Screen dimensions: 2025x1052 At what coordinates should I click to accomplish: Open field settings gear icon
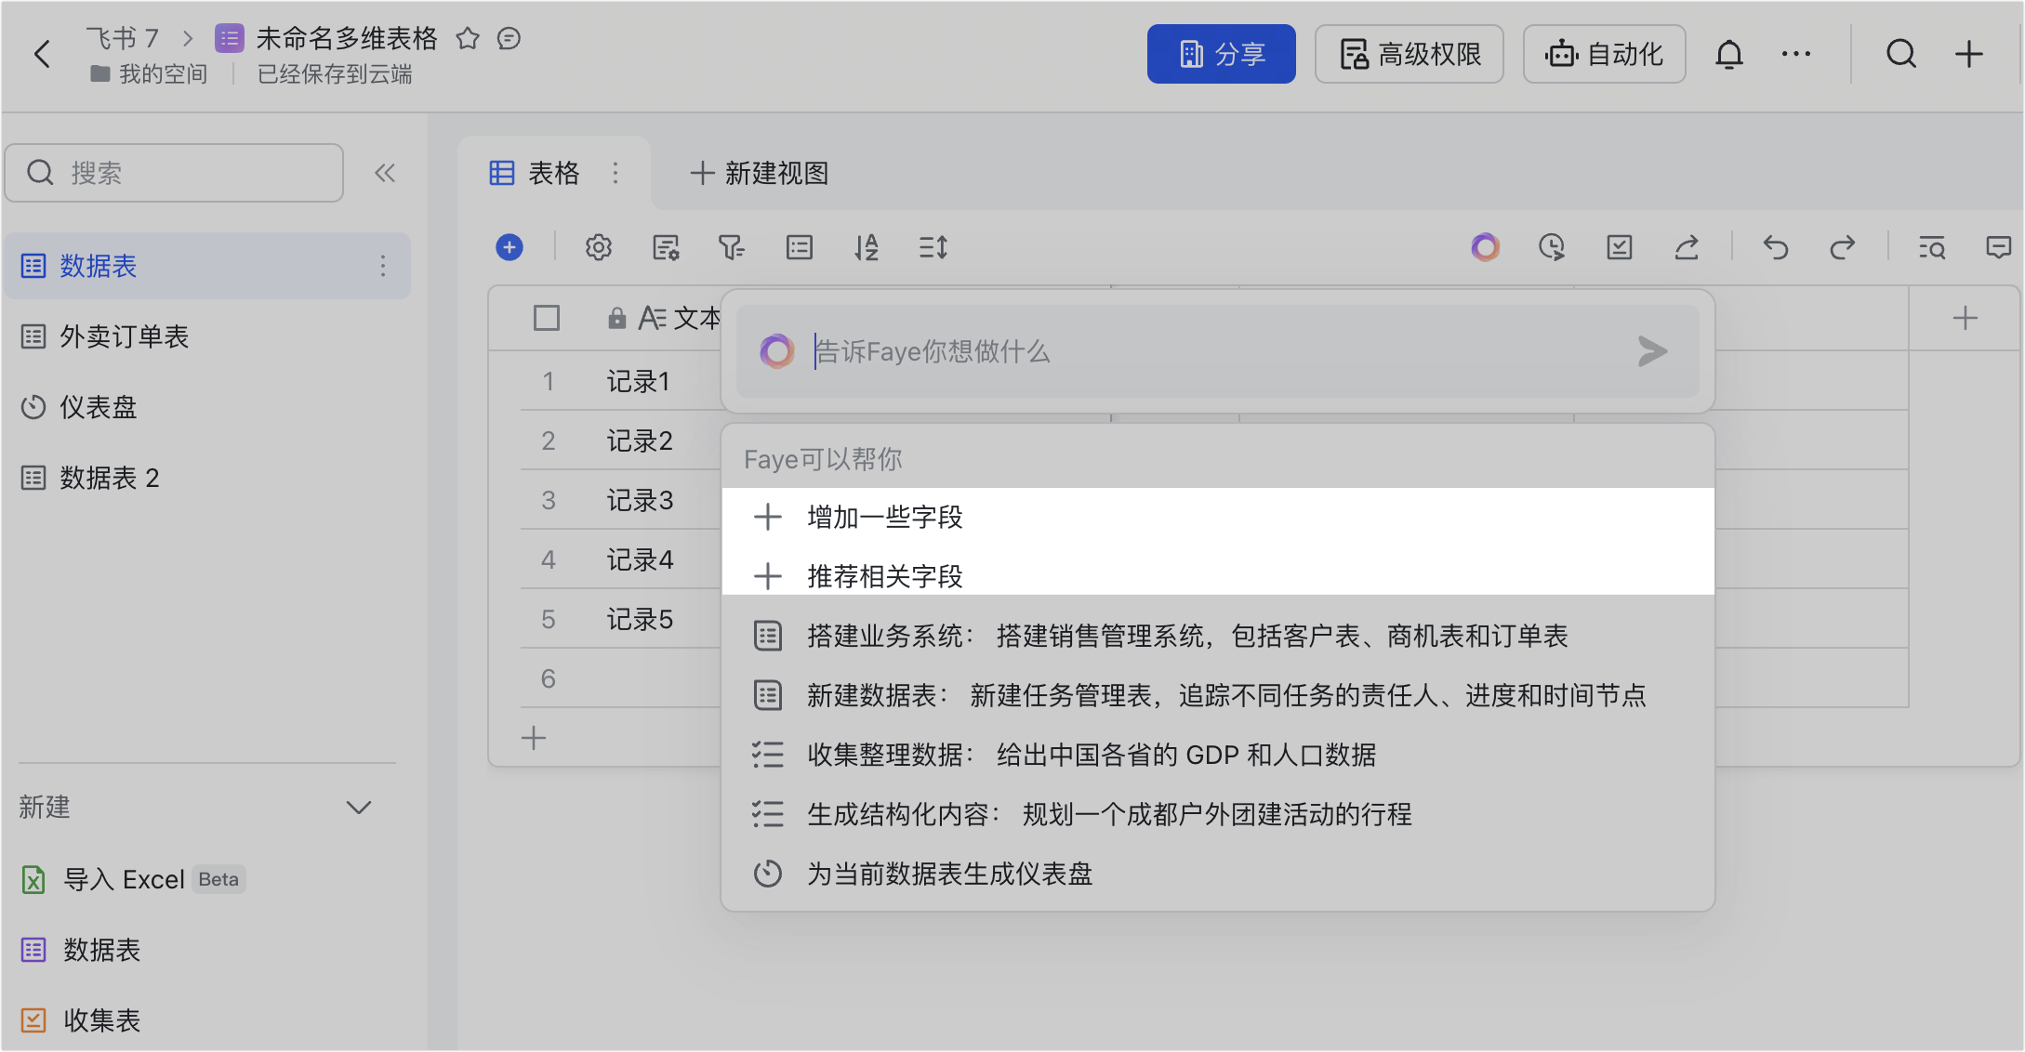599,247
